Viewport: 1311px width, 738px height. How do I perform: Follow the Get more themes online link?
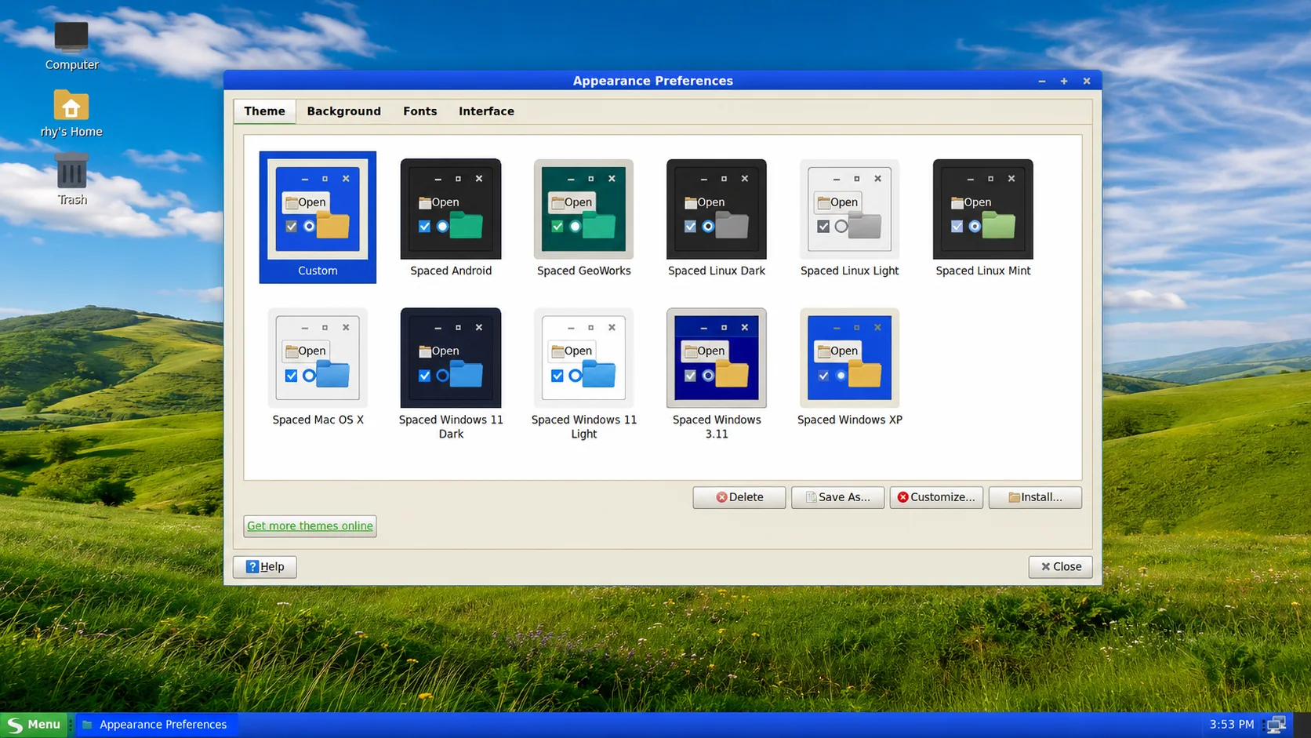click(x=310, y=526)
